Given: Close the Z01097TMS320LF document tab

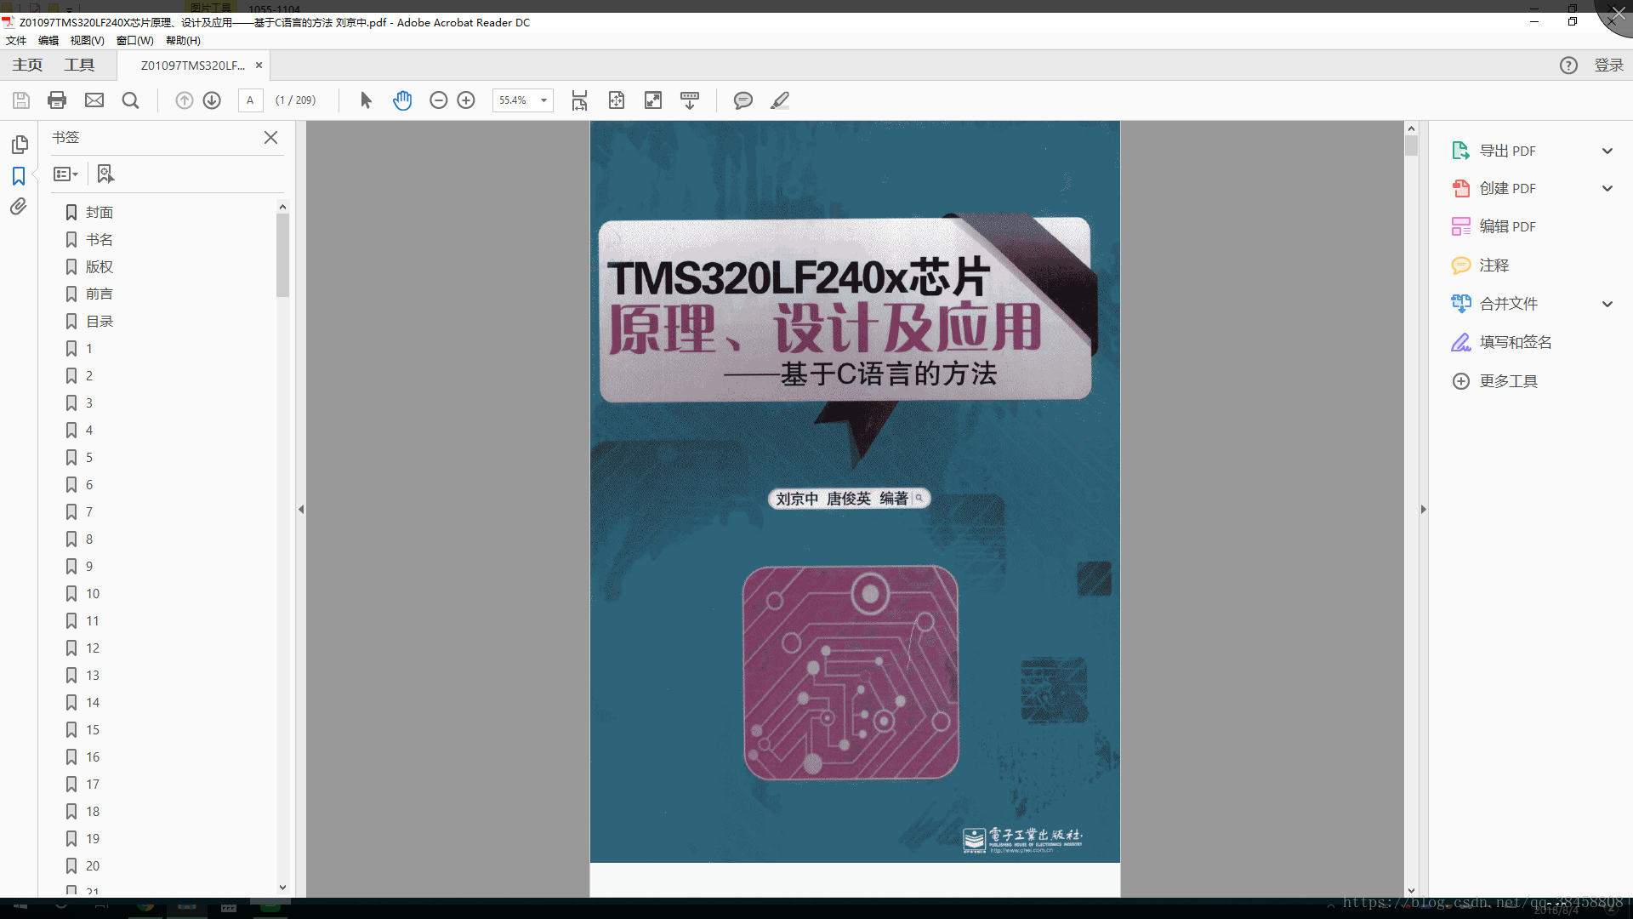Looking at the screenshot, I should (259, 66).
